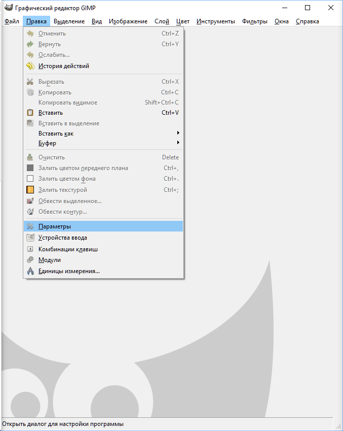Screen dimensions: 343x431
Task: Close the open Правка menu
Action: 36,21
